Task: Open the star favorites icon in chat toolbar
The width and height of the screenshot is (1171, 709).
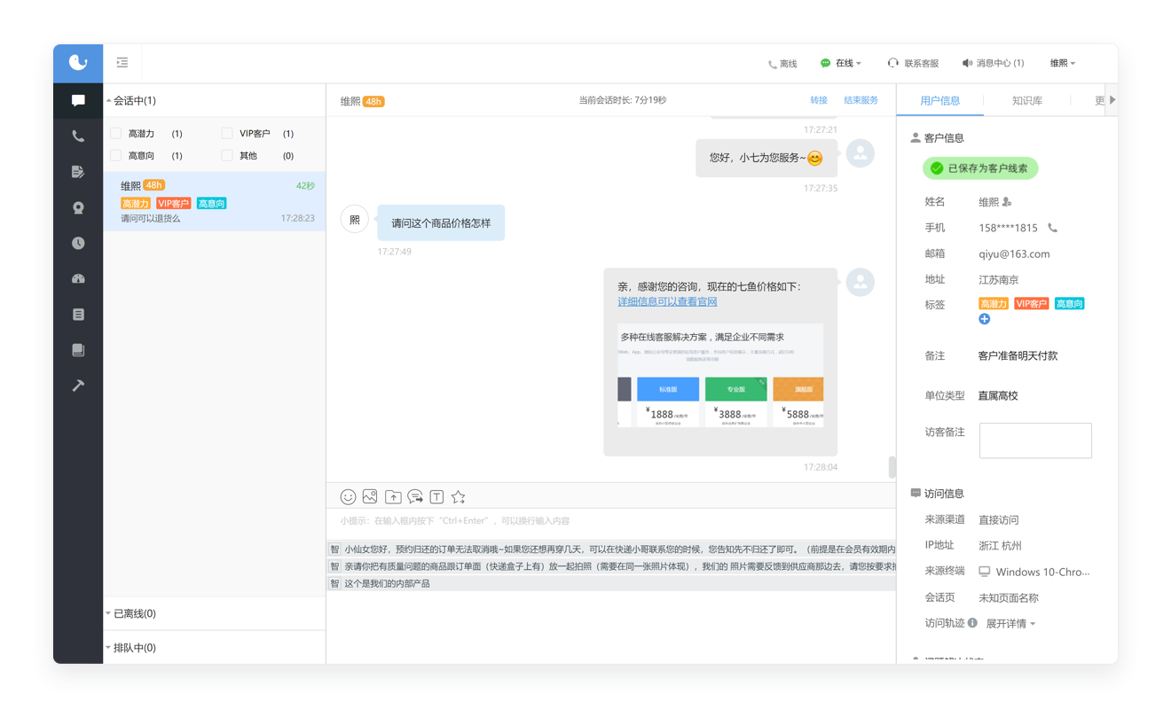Action: coord(458,497)
